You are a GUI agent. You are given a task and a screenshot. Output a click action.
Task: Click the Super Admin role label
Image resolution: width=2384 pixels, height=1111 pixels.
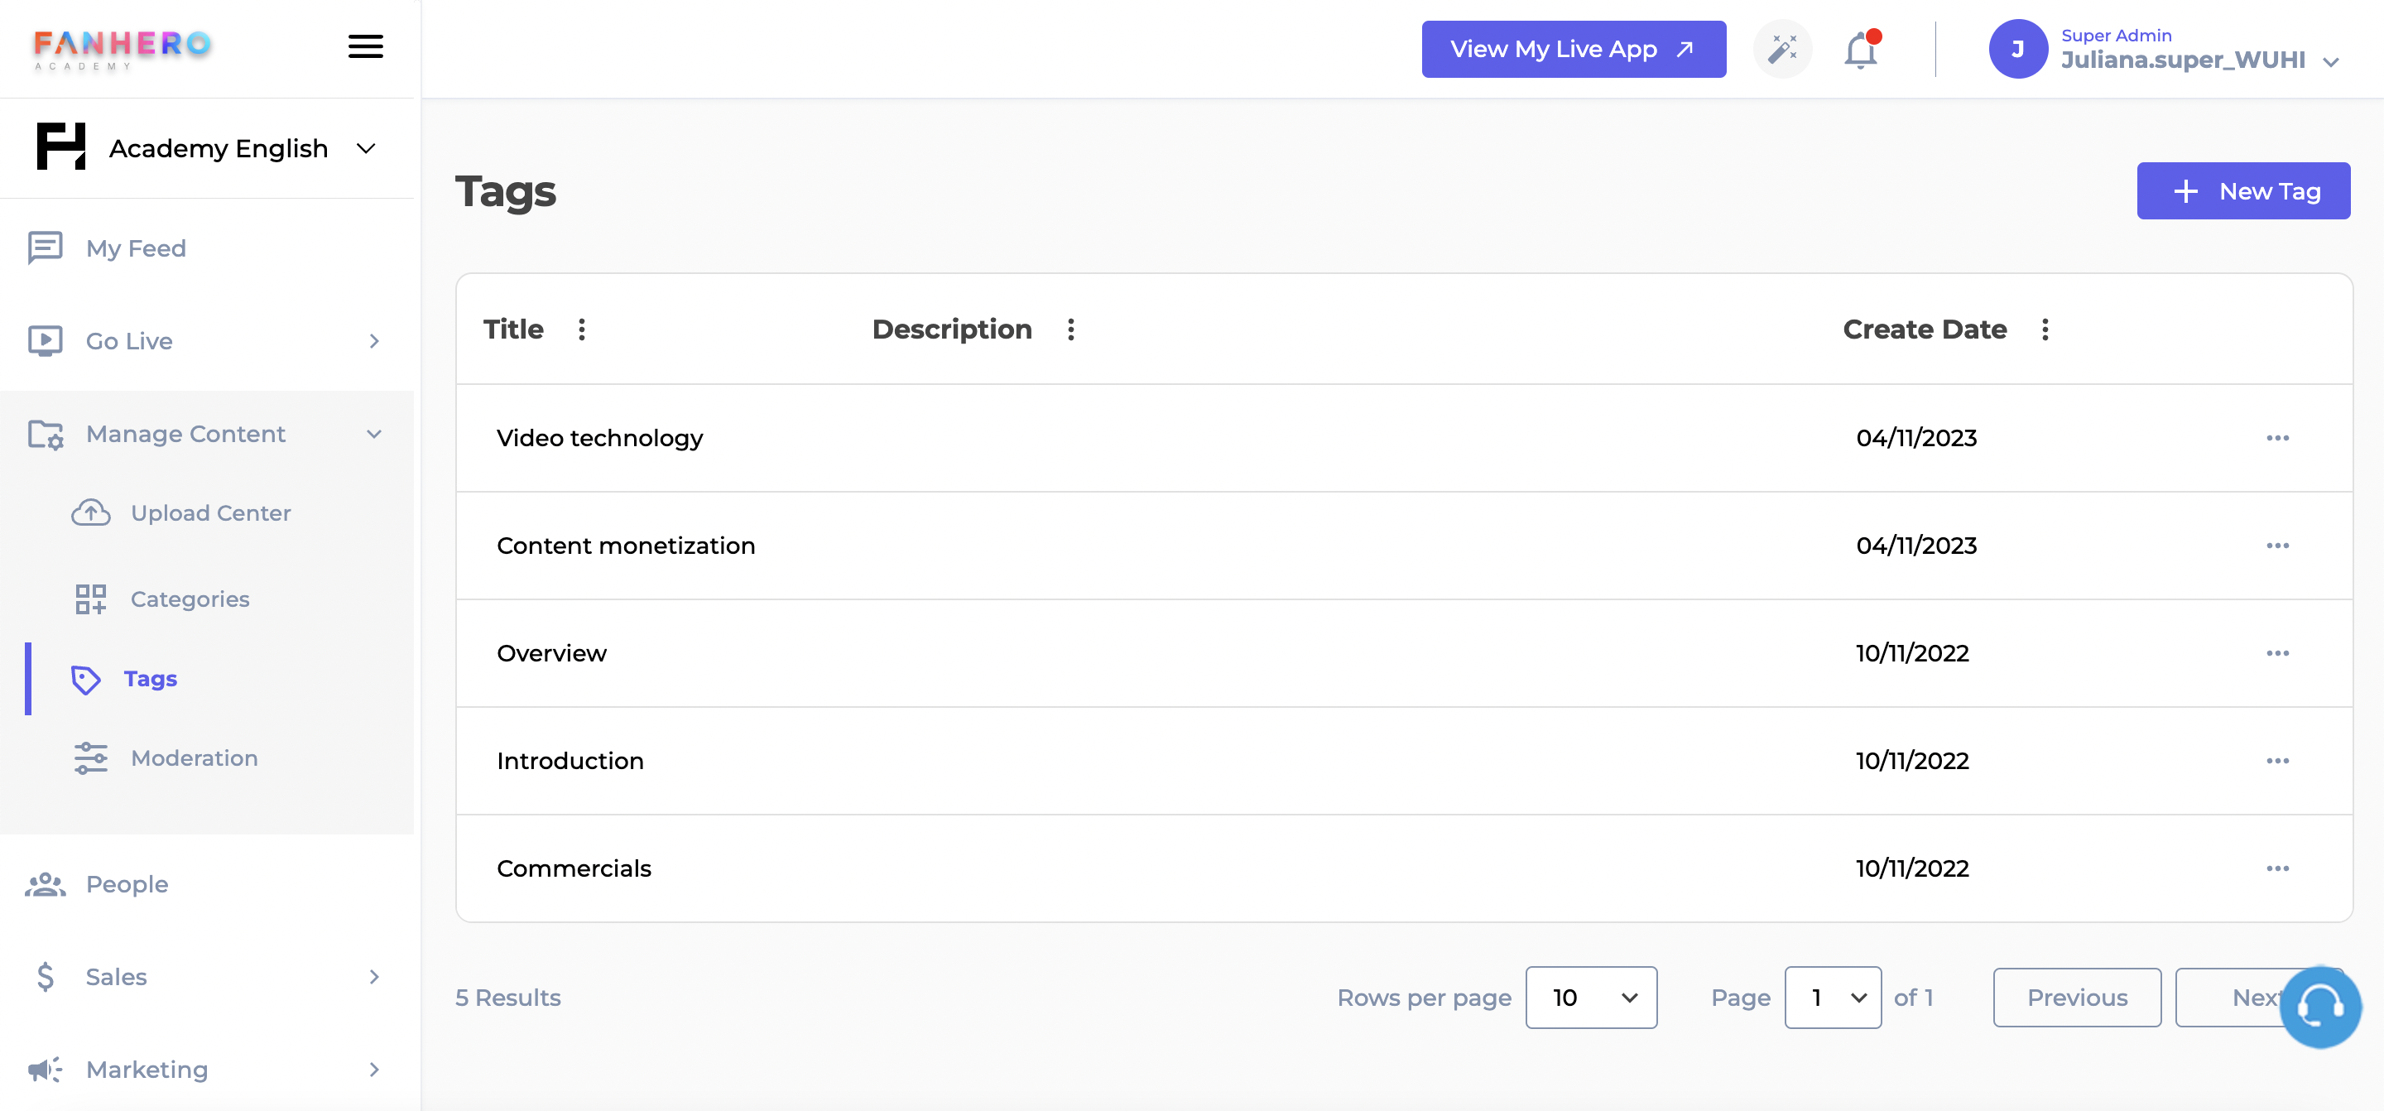coord(2116,35)
